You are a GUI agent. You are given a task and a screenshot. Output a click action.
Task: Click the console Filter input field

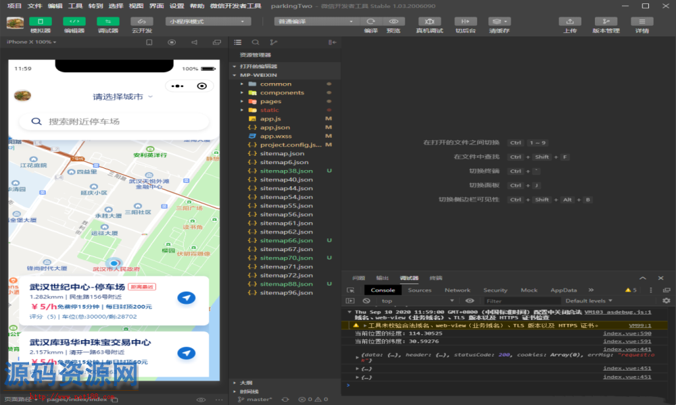521,301
